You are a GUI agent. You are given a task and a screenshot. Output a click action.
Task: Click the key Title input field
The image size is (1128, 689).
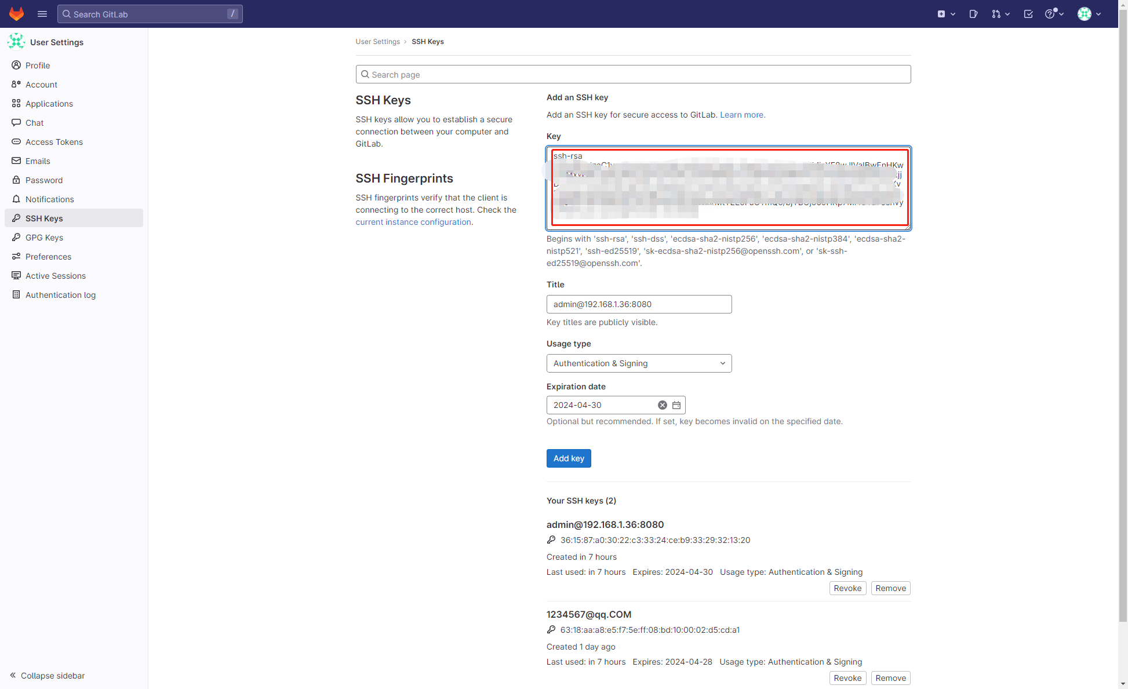[x=639, y=304]
